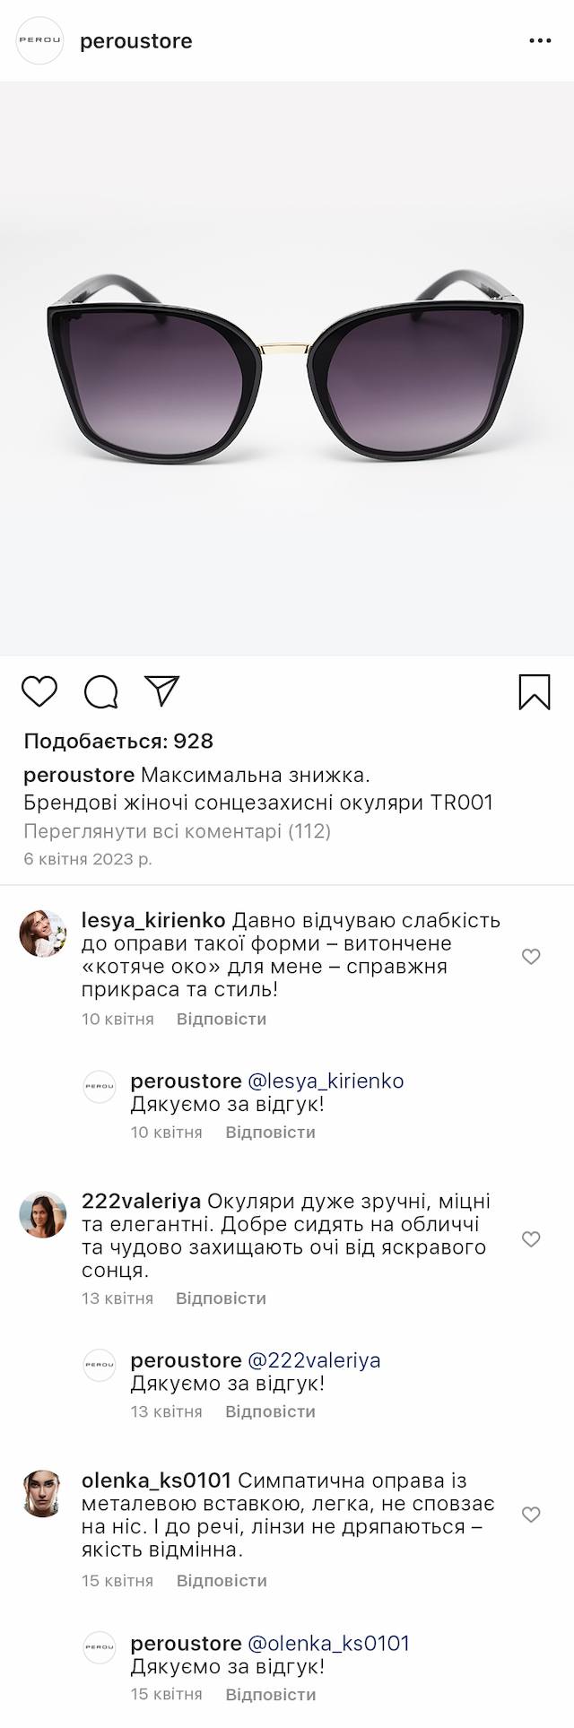Image resolution: width=574 pixels, height=1728 pixels.
Task: Reply to 222valeriya's comment
Action: coord(222,1298)
